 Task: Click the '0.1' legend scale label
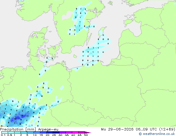click(3, 135)
